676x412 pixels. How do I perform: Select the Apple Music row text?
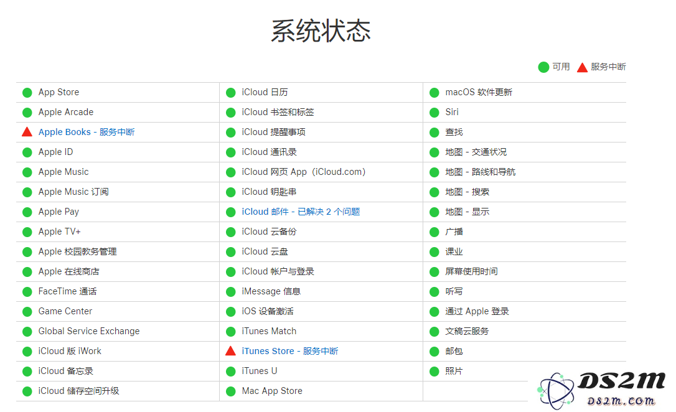pos(63,172)
